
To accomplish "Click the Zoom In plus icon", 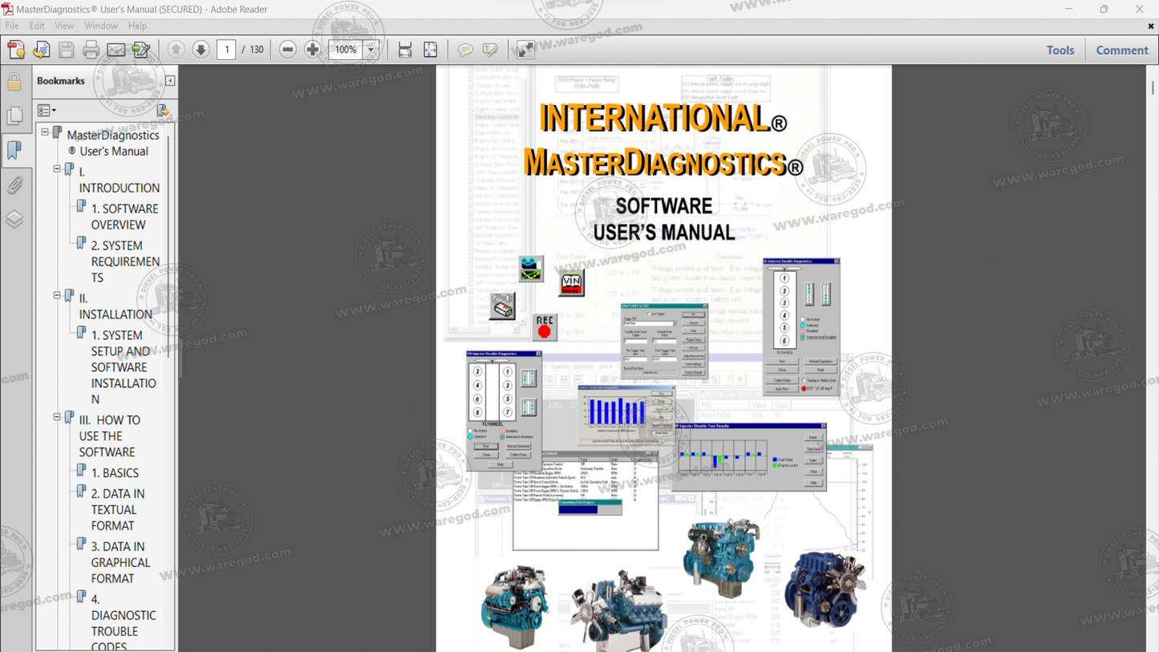I will click(312, 49).
